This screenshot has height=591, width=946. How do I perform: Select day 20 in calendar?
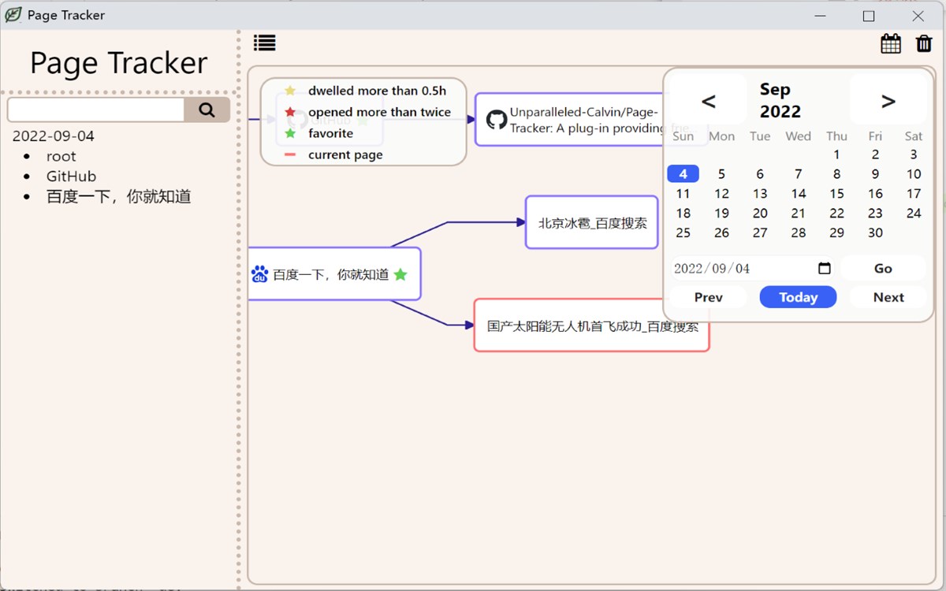point(760,214)
